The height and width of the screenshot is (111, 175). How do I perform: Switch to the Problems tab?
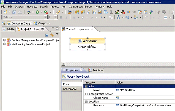(96, 70)
